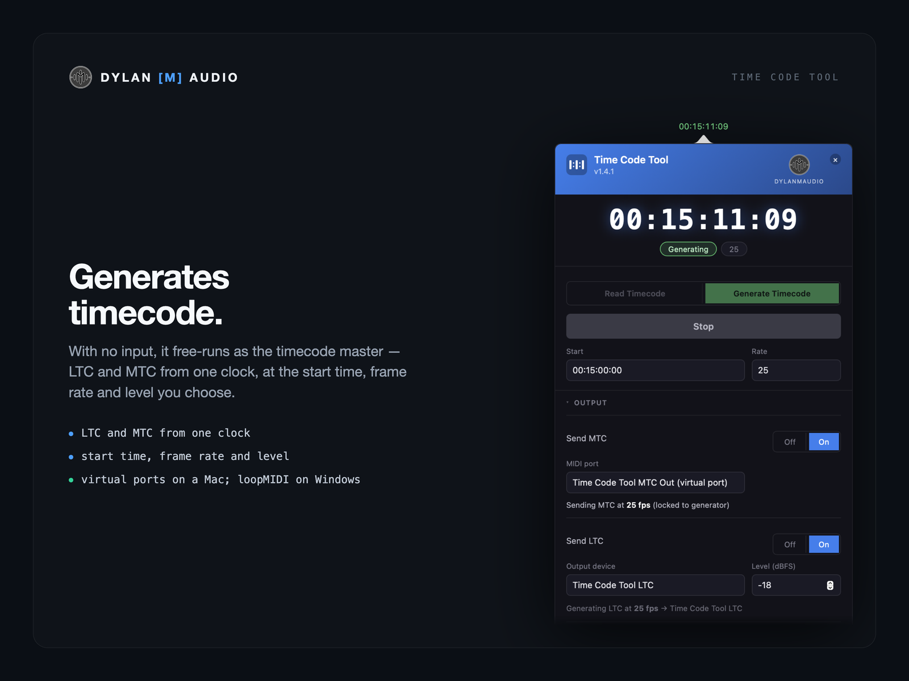Turn Send MTC off
The width and height of the screenshot is (909, 681).
point(790,442)
